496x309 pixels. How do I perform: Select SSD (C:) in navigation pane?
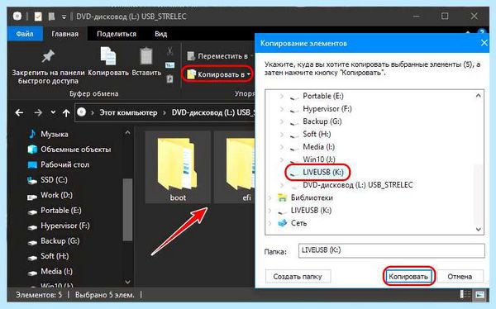54,179
